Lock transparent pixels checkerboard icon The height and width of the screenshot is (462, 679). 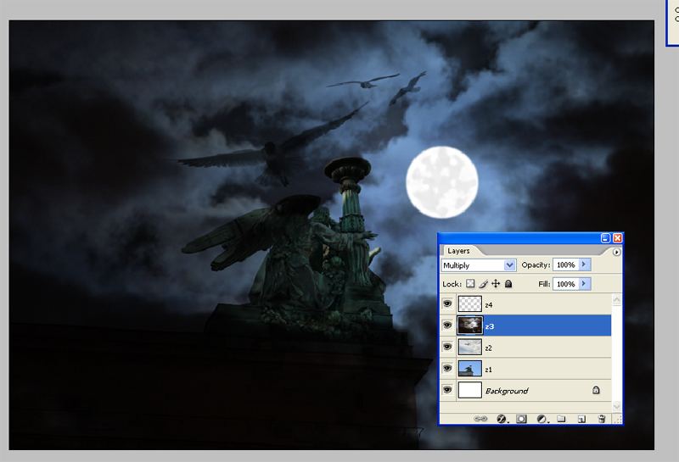(x=470, y=284)
